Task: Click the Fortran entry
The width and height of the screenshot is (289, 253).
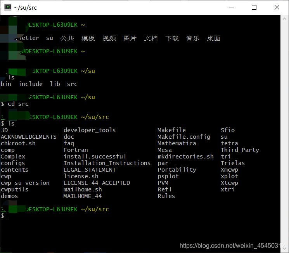Action: pos(76,150)
